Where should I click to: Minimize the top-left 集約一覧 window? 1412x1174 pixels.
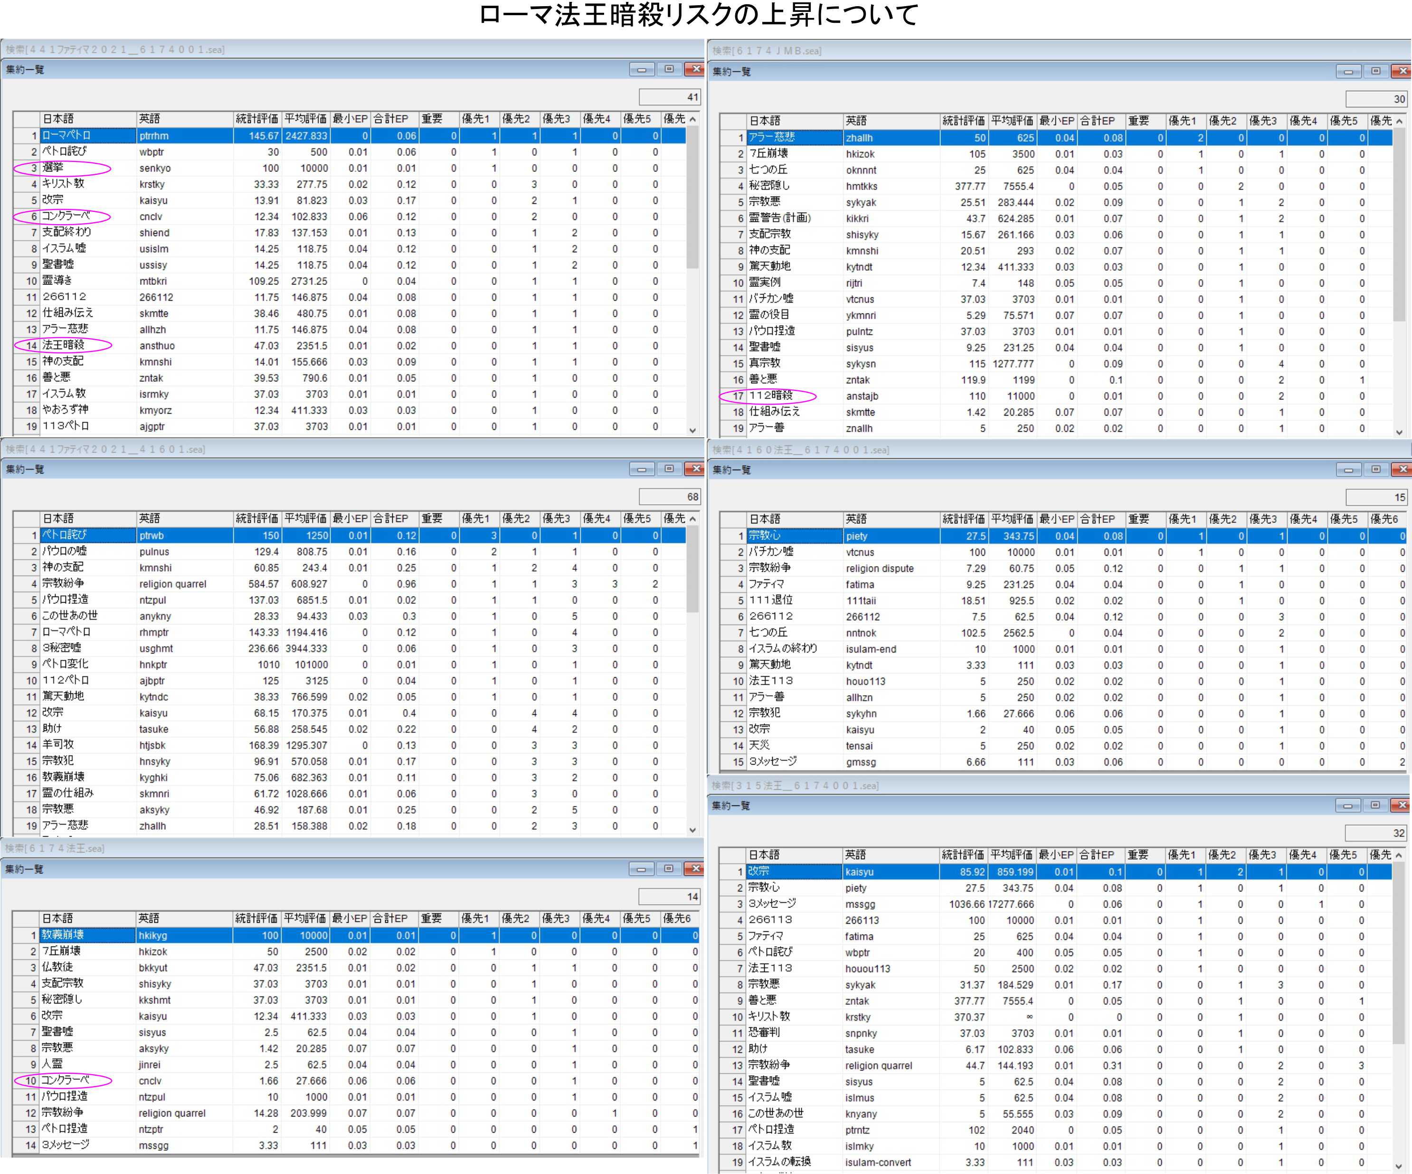(x=642, y=69)
